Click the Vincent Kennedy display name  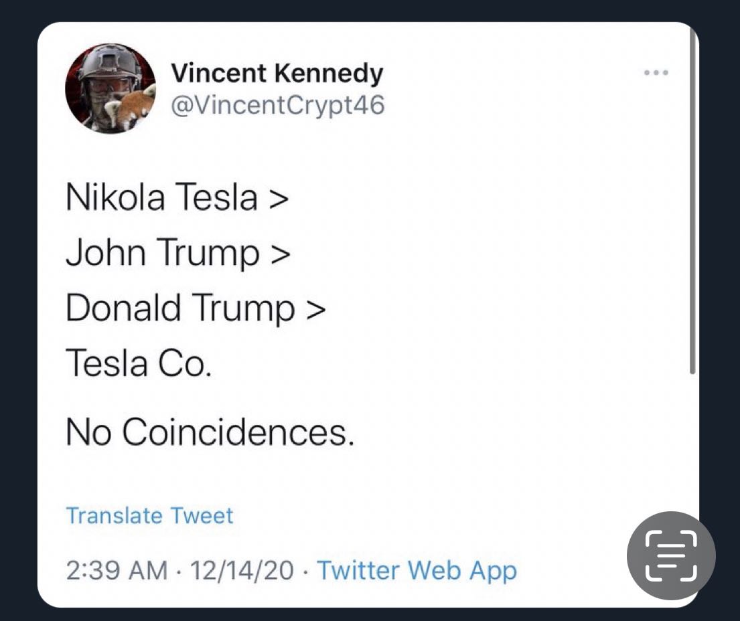[x=277, y=73]
